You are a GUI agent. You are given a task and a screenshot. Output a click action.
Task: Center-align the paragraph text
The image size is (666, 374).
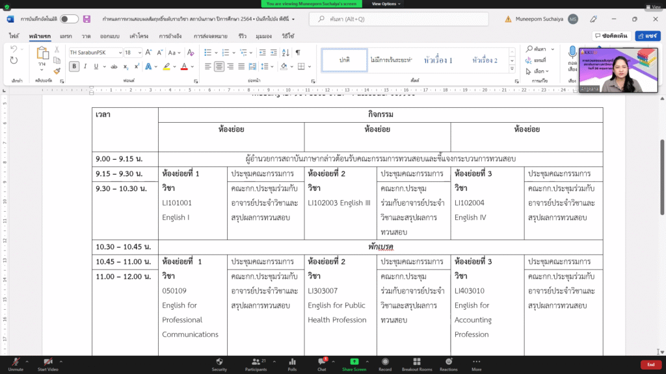point(219,66)
